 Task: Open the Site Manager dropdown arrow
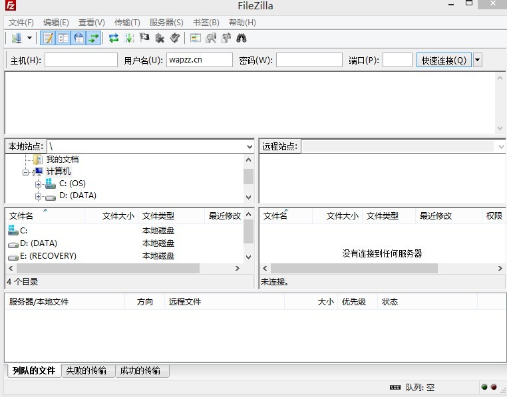point(29,38)
